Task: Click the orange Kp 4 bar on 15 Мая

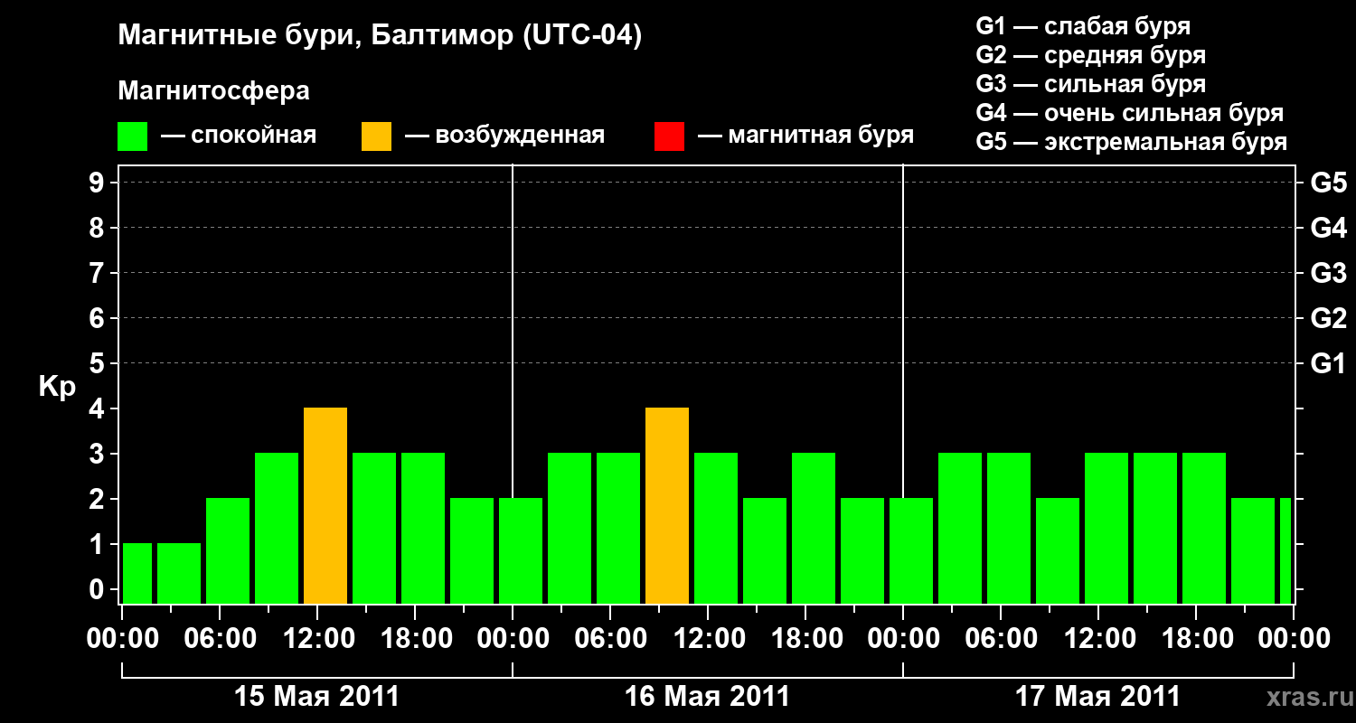Action: 325,506
